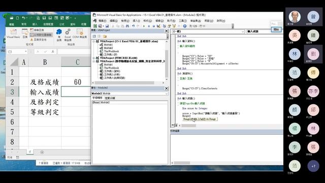
Task: Click the fx insert function icon
Action: coord(53,51)
